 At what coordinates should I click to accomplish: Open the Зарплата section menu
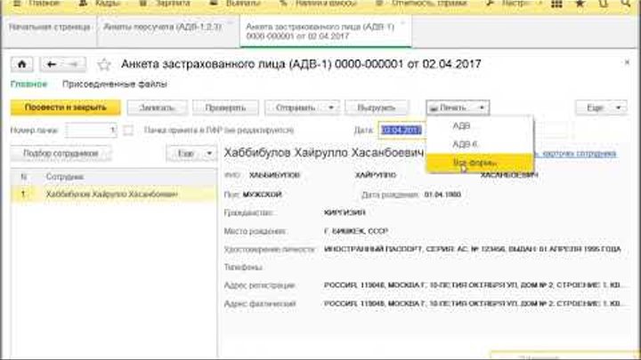point(166,4)
